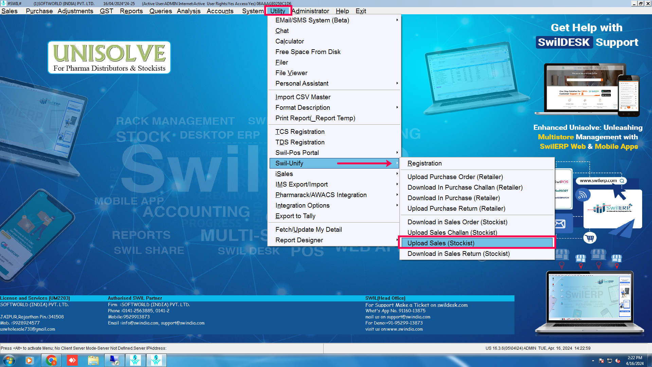Open TCS Registration
The width and height of the screenshot is (652, 367).
334,132
